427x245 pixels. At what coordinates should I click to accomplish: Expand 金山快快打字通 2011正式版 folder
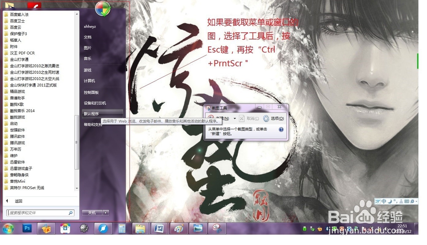pyautogui.click(x=33, y=85)
